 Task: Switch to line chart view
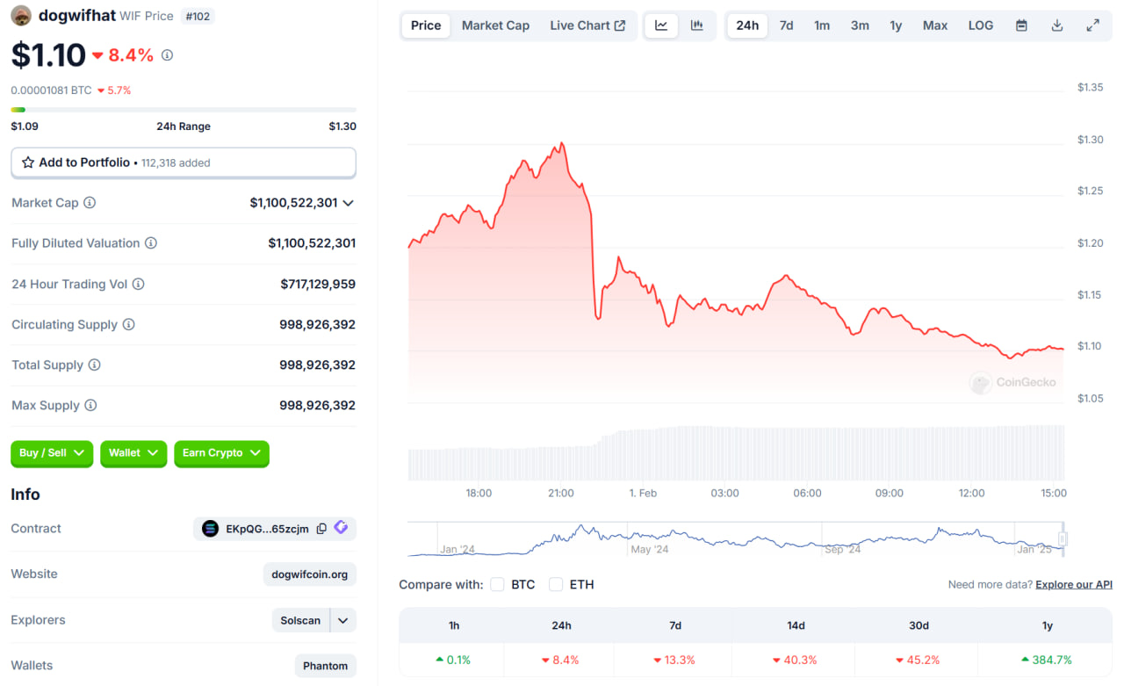(x=661, y=25)
